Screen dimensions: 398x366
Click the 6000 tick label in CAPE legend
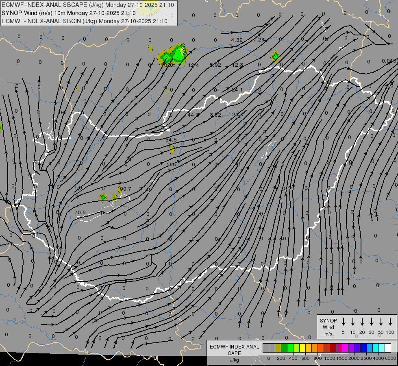[390, 358]
